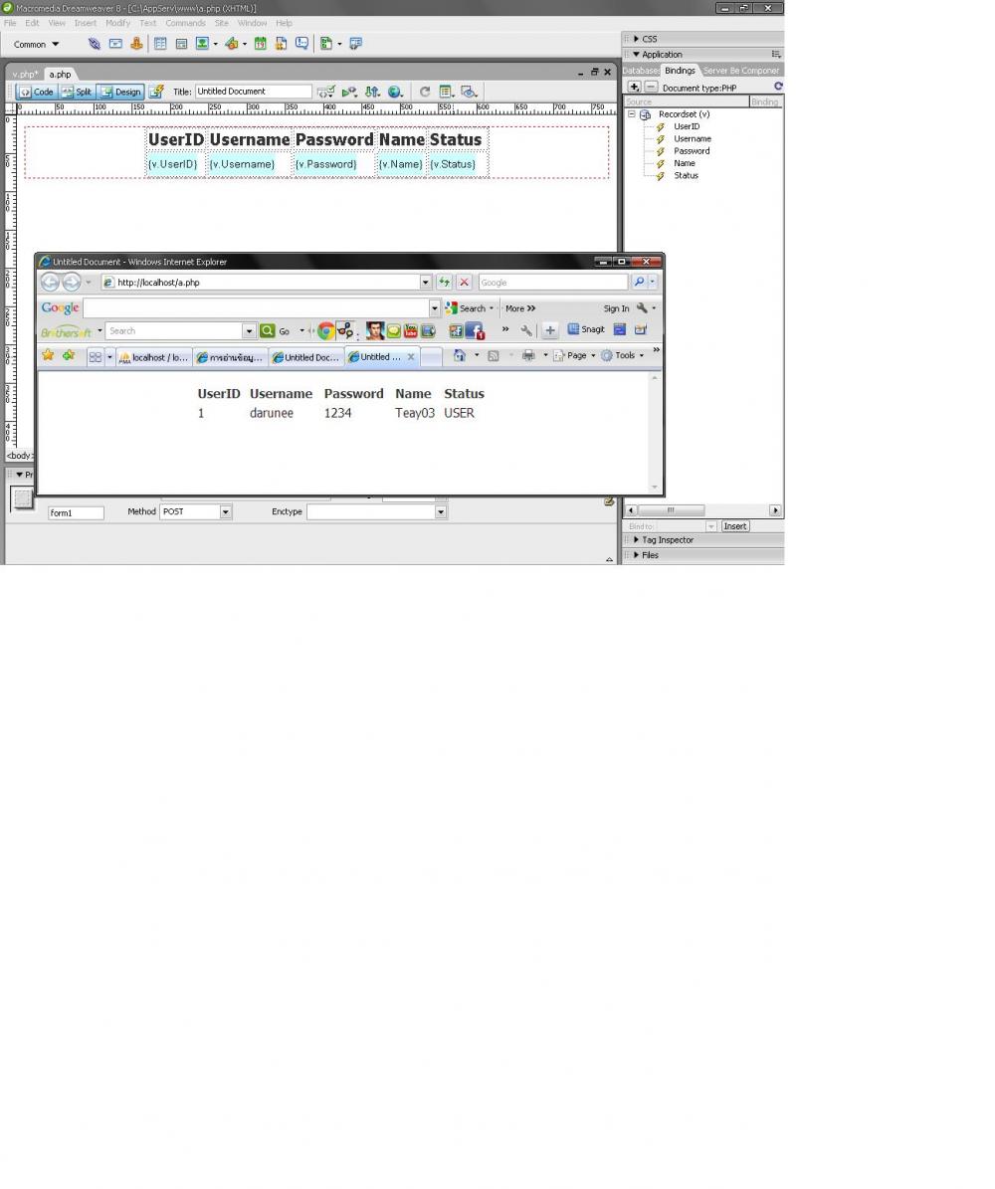Open the Dreamweaver File menu
The width and height of the screenshot is (995, 1189).
10,23
